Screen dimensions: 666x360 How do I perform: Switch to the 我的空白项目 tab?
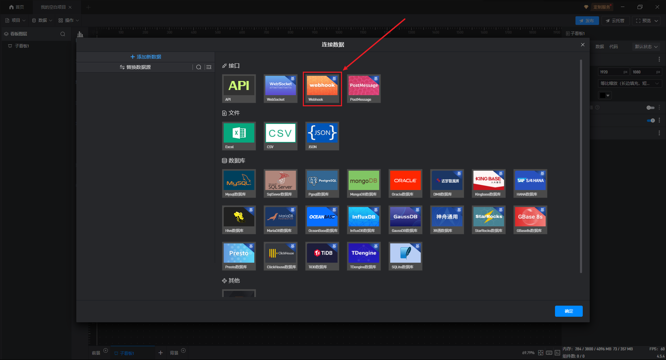tap(53, 7)
